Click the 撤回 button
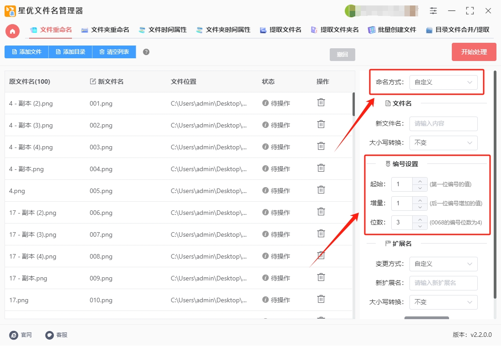The height and width of the screenshot is (346, 501). pos(342,55)
